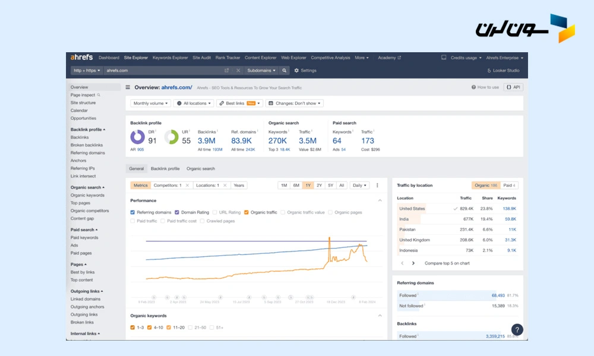Click the three-dot chart options icon

pos(377,185)
